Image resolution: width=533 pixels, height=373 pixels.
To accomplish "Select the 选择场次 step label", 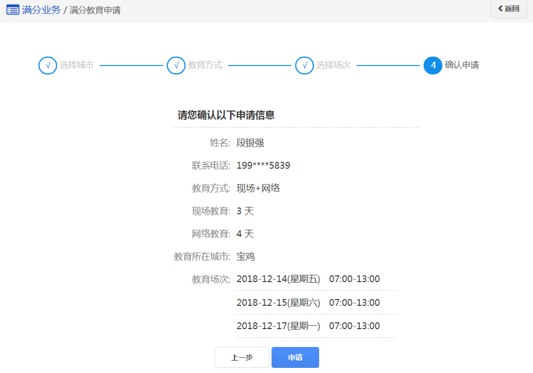I will click(x=333, y=66).
